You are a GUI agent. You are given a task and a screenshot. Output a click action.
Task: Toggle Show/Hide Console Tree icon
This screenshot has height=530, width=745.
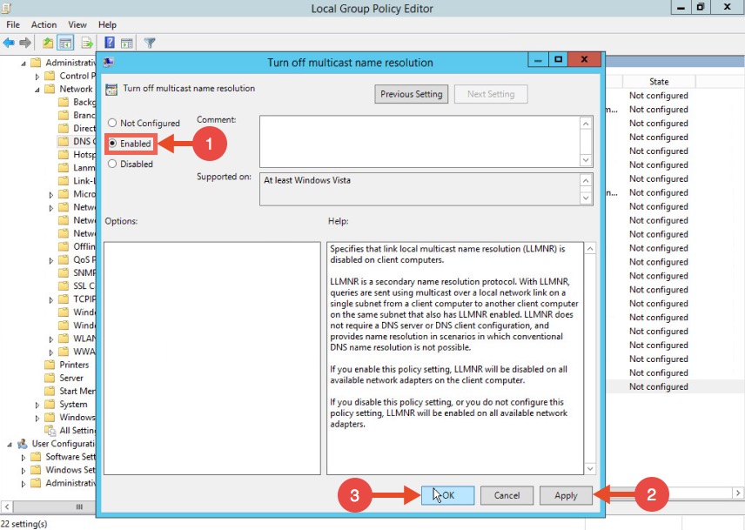[65, 43]
